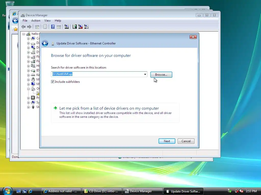This screenshot has height=195, width=261.
Task: Expand the Monitors category node
Action: 28,84
